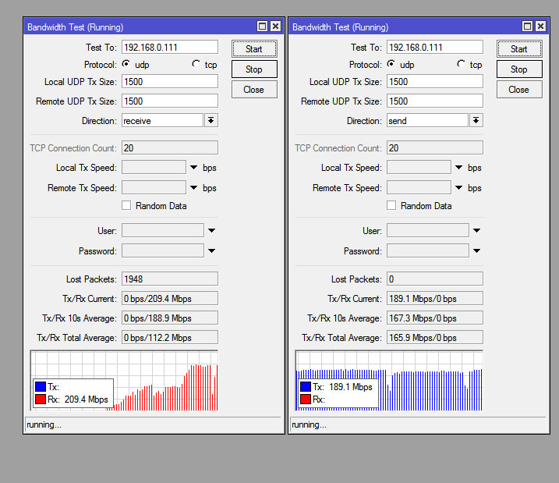Screen dimensions: 559x483
Task: Open Direction dropdown showing receive
Action: pos(211,121)
